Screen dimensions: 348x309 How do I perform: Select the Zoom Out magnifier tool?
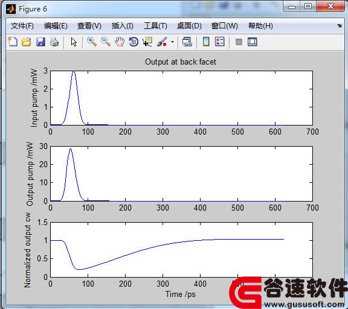pyautogui.click(x=105, y=42)
